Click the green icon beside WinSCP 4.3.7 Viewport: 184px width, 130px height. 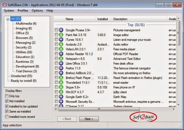point(61,92)
